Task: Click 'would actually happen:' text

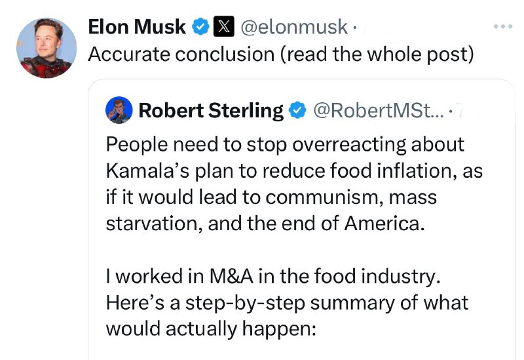Action: click(x=211, y=329)
